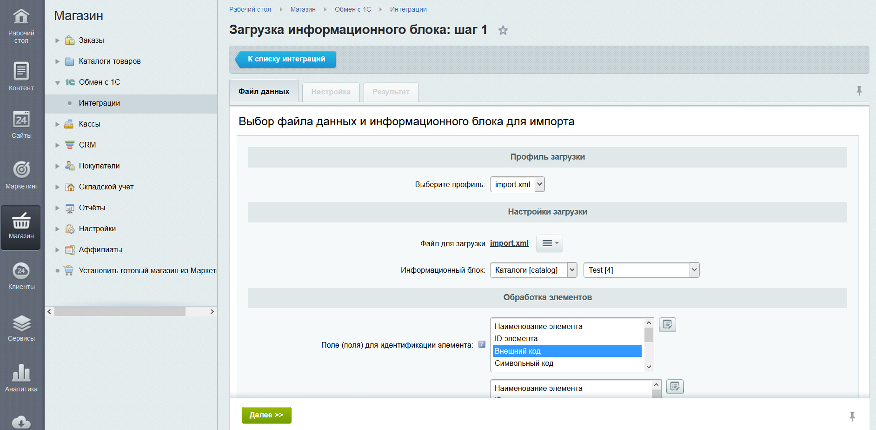Switch to the Результат tab
The width and height of the screenshot is (876, 430).
pyautogui.click(x=391, y=92)
